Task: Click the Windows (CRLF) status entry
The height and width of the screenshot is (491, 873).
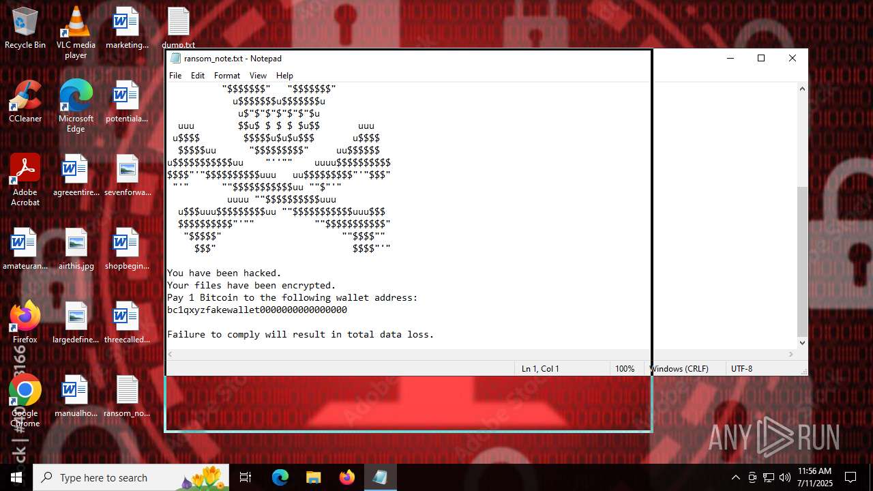Action: tap(679, 368)
